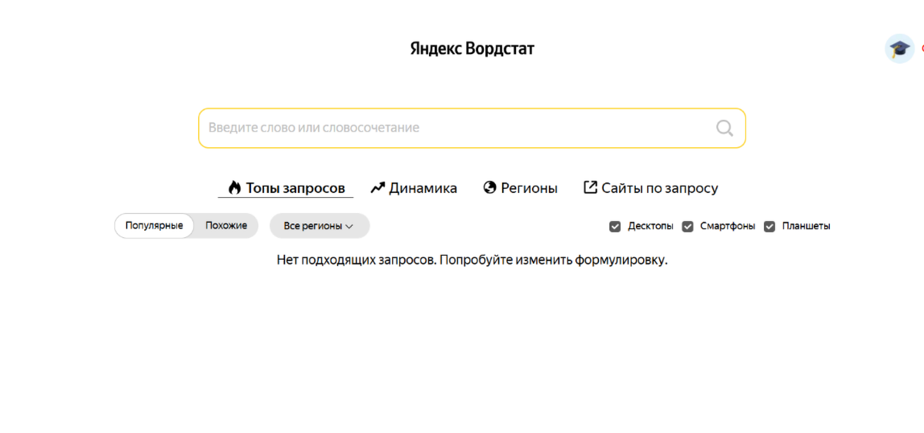The height and width of the screenshot is (433, 924).
Task: Select the Похожие option
Action: (x=226, y=226)
